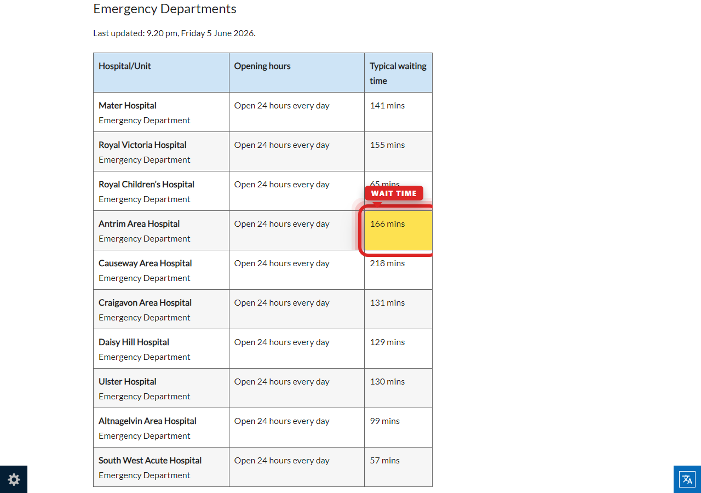Click Emergency Department text under Royal Victoria Hospital
Viewport: 701px width, 493px height.
pyautogui.click(x=145, y=159)
